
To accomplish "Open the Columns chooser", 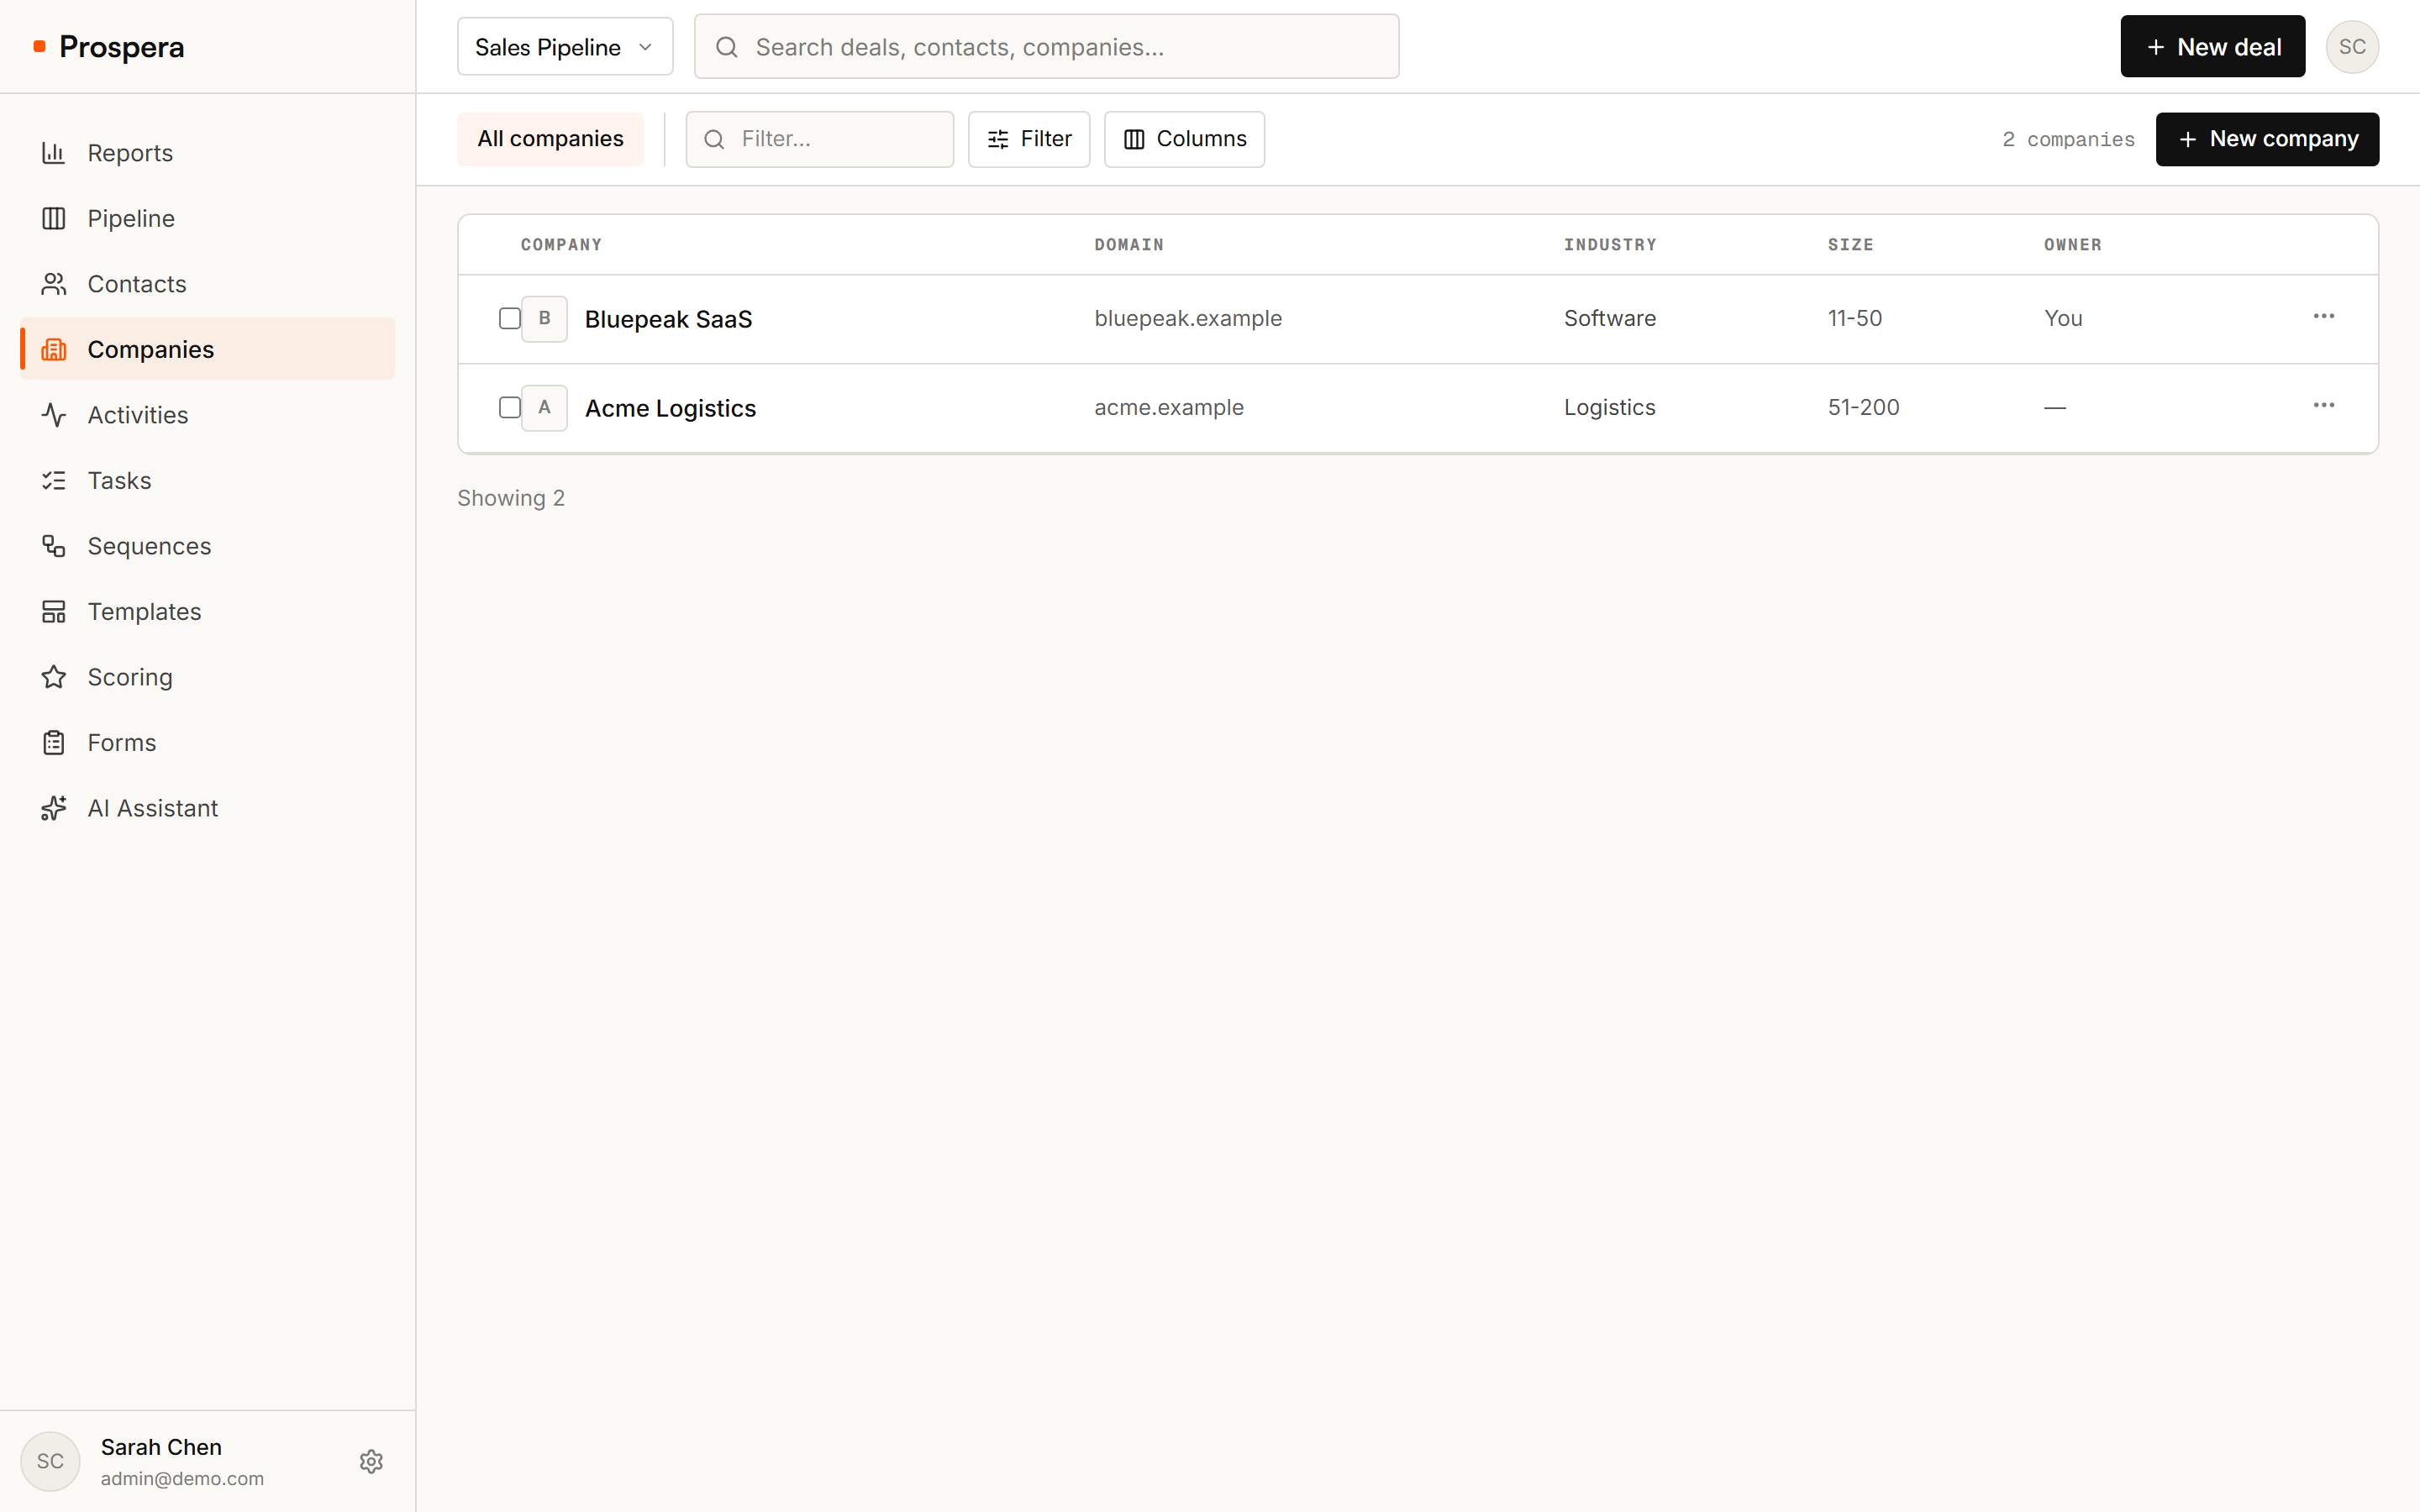I will pos(1184,139).
